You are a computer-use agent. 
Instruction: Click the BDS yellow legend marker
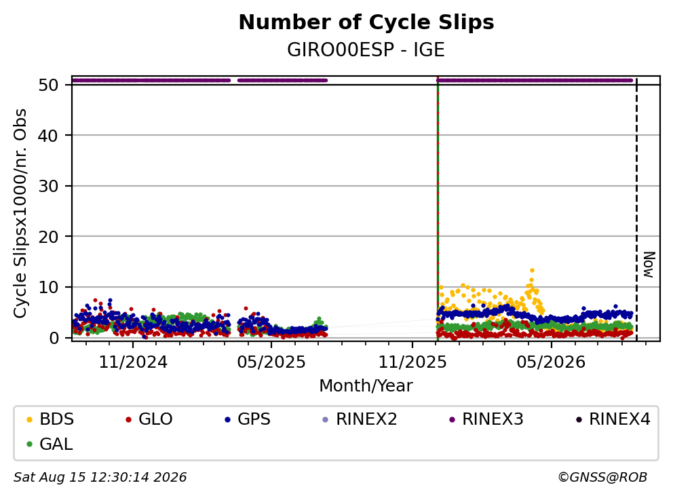(x=29, y=419)
